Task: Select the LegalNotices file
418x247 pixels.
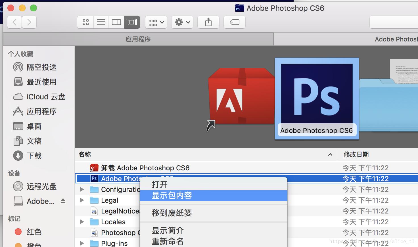Action: (x=246, y=211)
